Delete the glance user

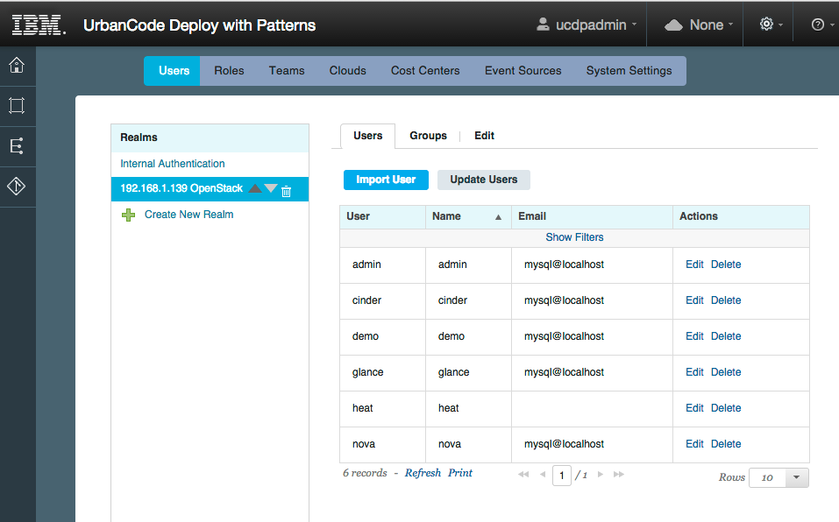726,372
